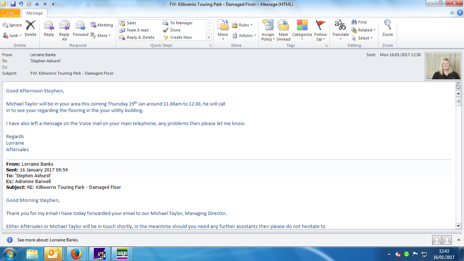
Task: Click the Ignore conversation button
Action: click(12, 25)
